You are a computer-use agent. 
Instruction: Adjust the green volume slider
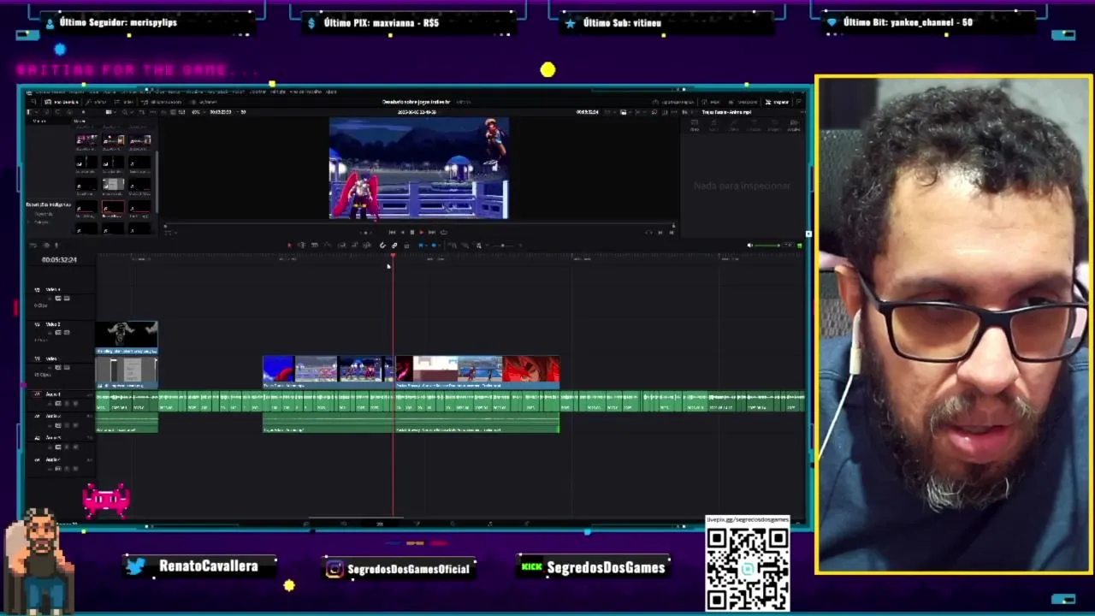(767, 246)
